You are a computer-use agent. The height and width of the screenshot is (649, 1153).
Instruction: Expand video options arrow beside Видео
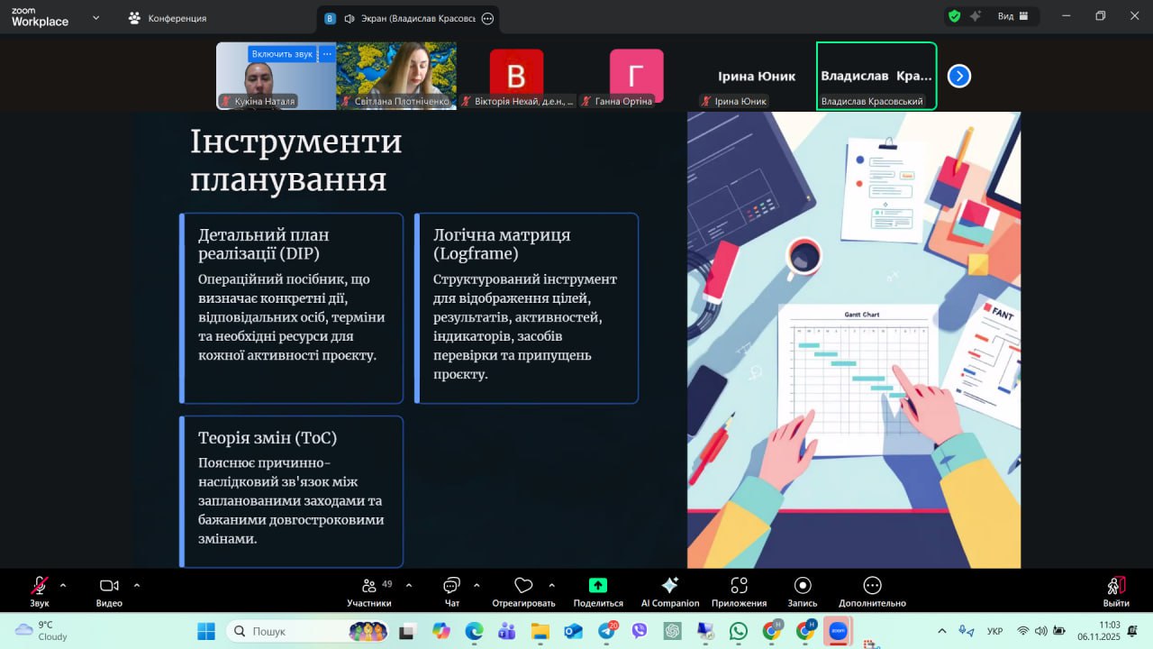(x=137, y=585)
